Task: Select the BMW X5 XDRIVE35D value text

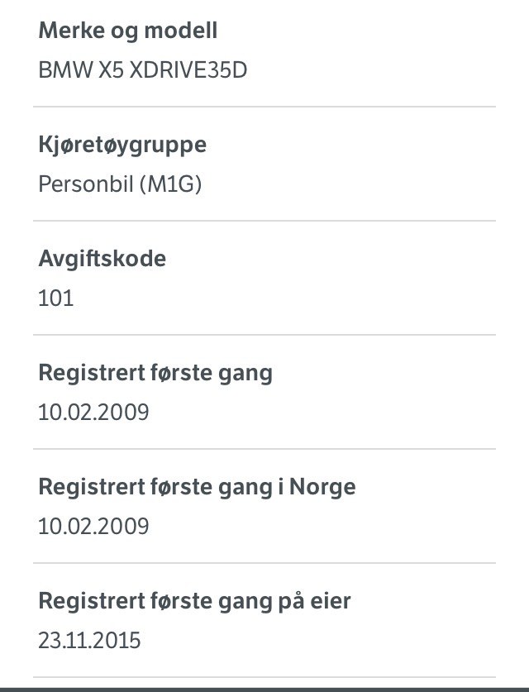Action: [142, 69]
